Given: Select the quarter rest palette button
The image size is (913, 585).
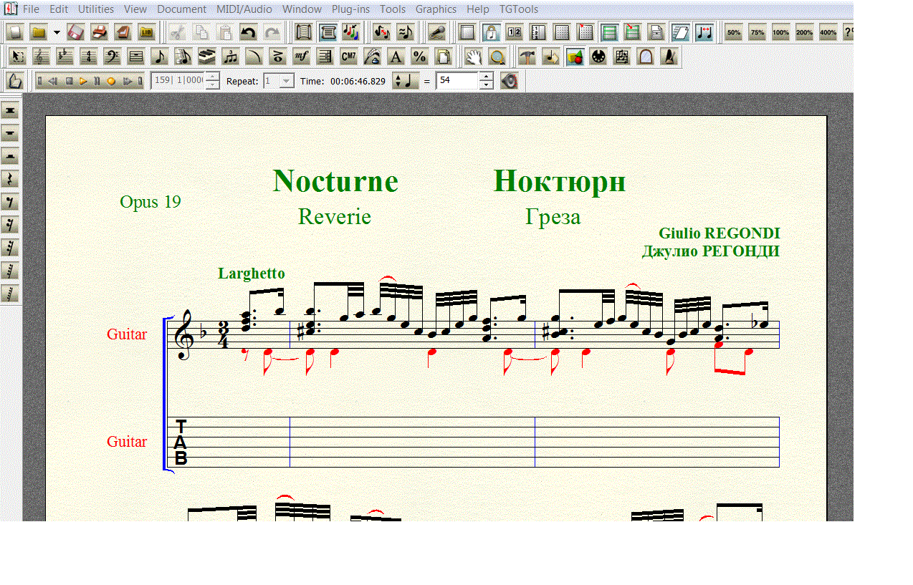Looking at the screenshot, I should tap(11, 179).
